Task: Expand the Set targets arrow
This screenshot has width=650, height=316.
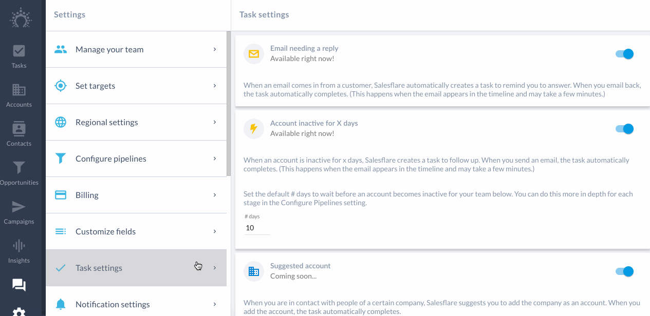Action: pos(215,86)
